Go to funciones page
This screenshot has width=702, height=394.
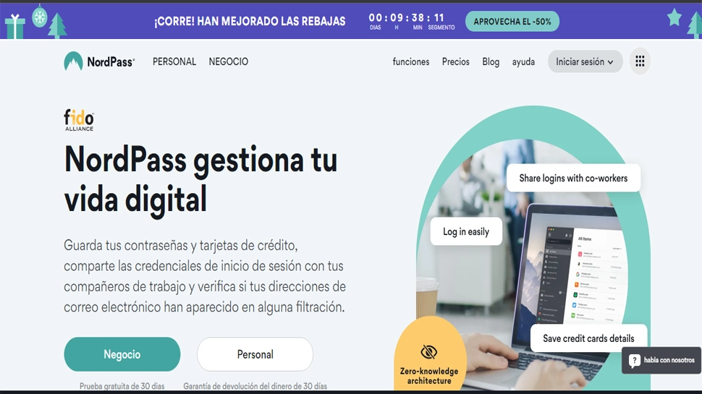411,61
